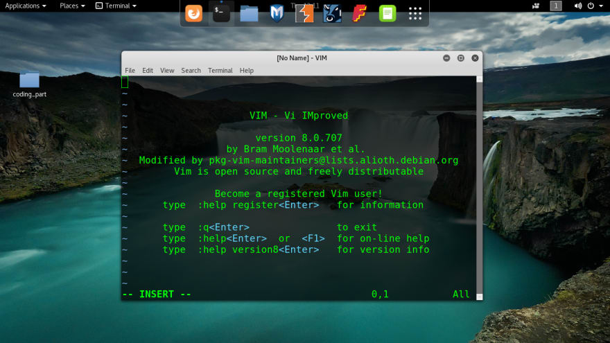Minimize the VIM terminal window
The image size is (610, 343).
[446, 58]
